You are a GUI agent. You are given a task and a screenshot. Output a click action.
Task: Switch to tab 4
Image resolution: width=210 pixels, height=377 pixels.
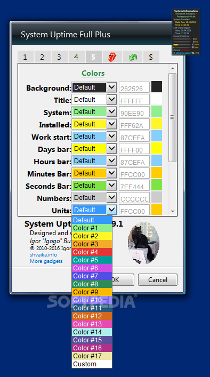(x=76, y=57)
